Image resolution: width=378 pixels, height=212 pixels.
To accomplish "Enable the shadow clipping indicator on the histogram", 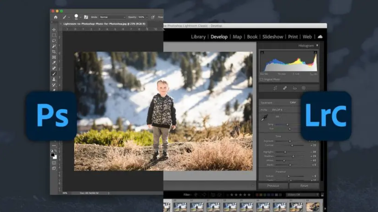I will tap(261, 53).
